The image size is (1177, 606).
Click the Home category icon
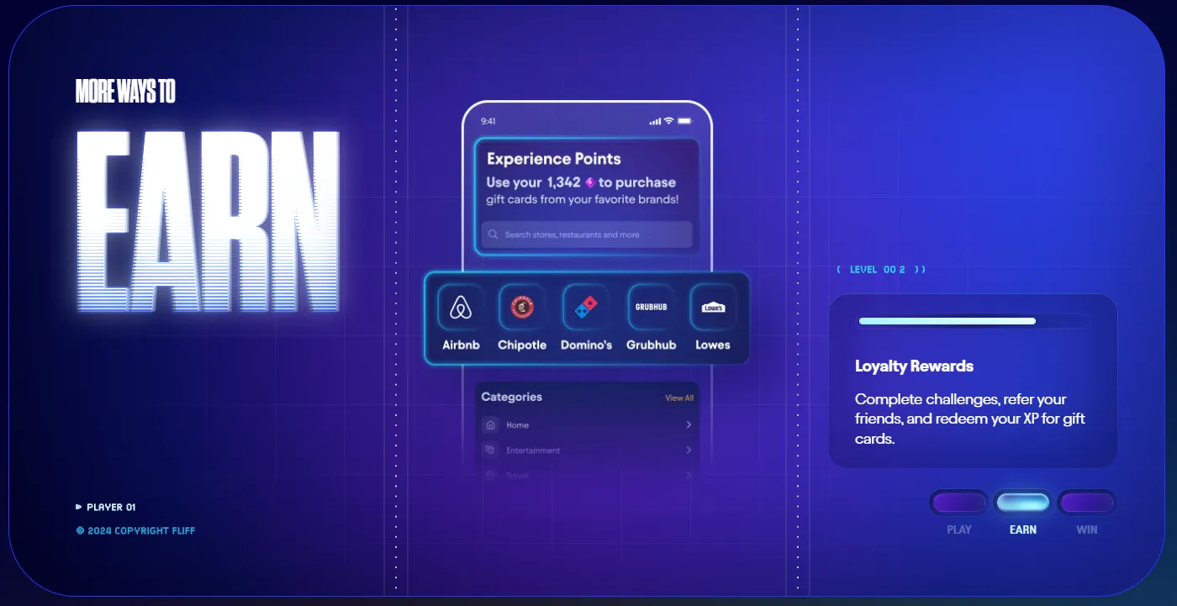pyautogui.click(x=491, y=425)
